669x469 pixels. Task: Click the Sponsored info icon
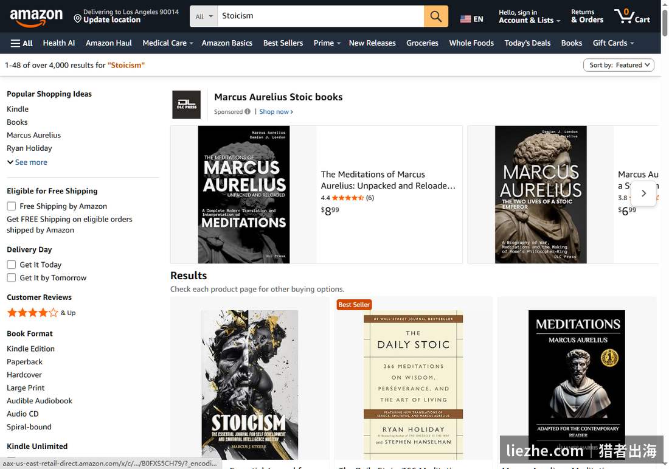(x=248, y=111)
